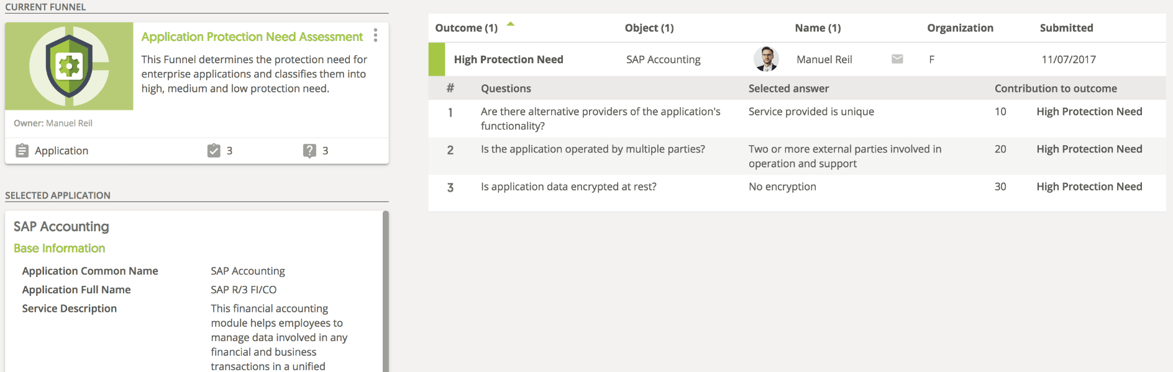Click the green High Protection Need swatch
Image resolution: width=1173 pixels, height=372 pixels.
coord(437,60)
